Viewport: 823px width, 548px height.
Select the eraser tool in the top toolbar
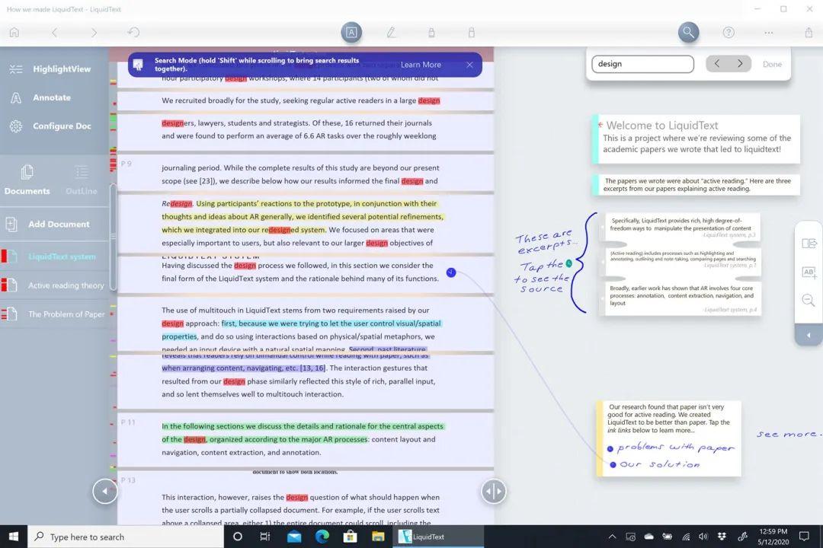pos(472,32)
